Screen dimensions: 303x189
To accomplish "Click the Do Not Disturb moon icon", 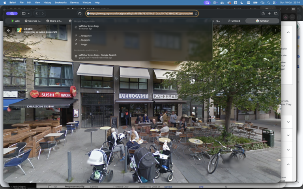I will [x=242, y=2].
